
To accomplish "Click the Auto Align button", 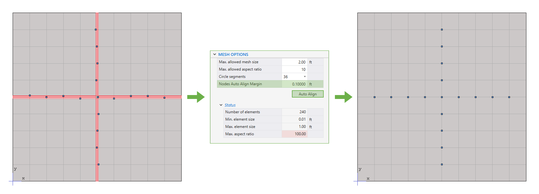I will tap(307, 94).
